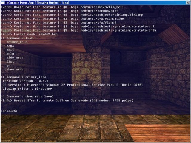Click the warning mentioning textures/skies/tim_hell

coord(62,7)
